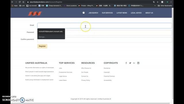Open JOB SEARCH in navigation
The height and width of the screenshot is (104, 184).
click(x=93, y=13)
